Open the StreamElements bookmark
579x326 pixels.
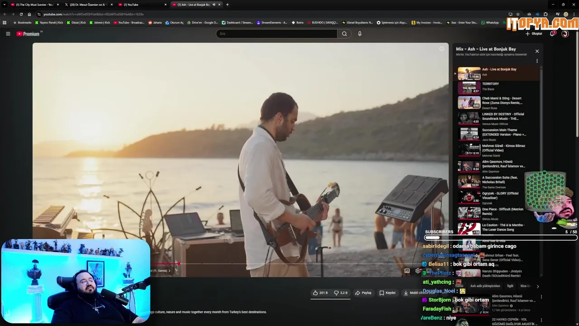[272, 23]
